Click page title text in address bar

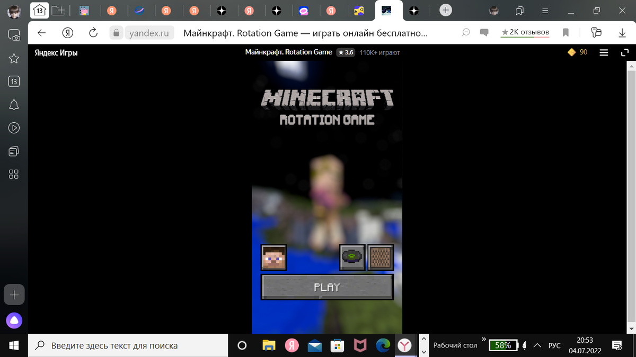305,33
